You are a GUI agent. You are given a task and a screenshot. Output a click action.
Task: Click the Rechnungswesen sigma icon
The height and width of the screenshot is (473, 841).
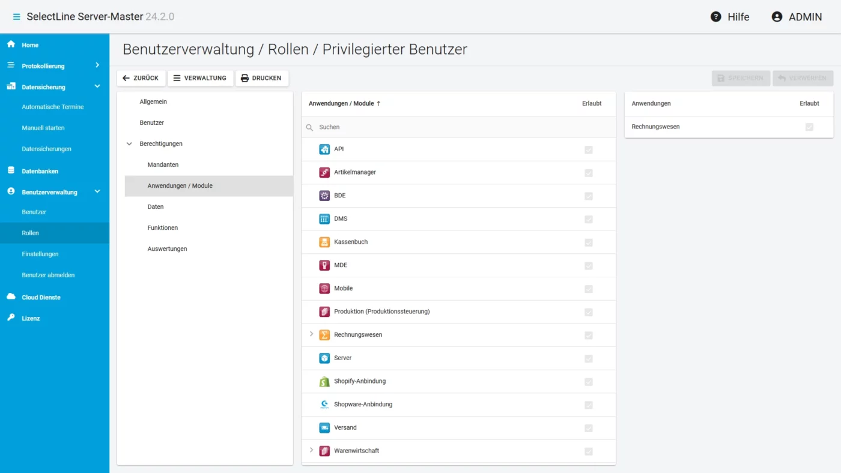324,335
